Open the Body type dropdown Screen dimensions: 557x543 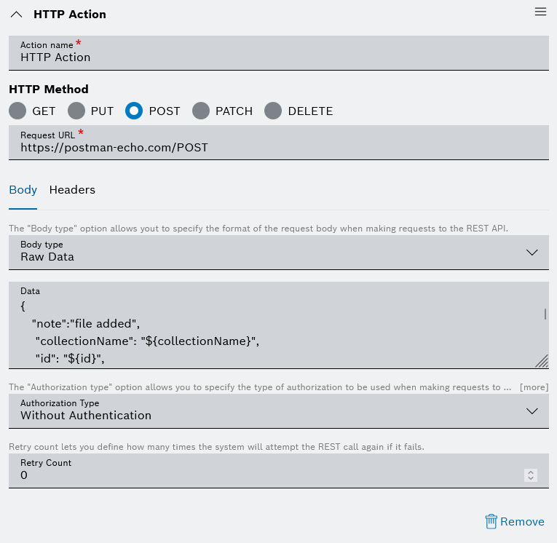(x=278, y=253)
